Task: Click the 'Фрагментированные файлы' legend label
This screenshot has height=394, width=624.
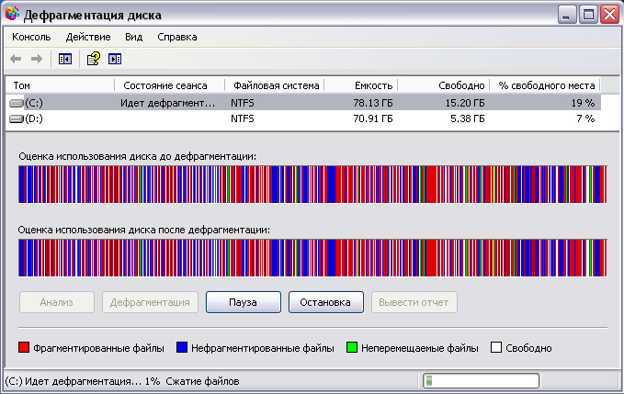Action: point(98,348)
